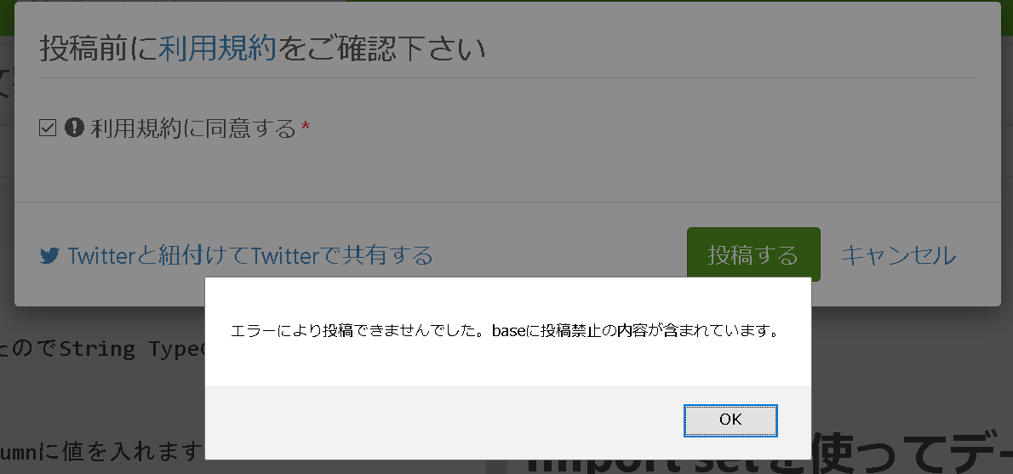Click the 利用規約に同意する label text
The image size is (1013, 474).
point(193,128)
